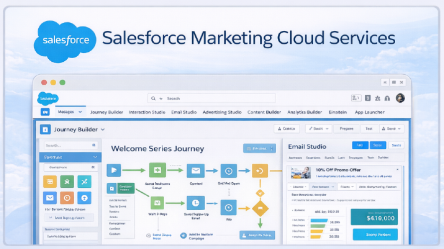Select the green plus node in top flow row
Viewport: 444px width, 249px height.
(x=157, y=170)
